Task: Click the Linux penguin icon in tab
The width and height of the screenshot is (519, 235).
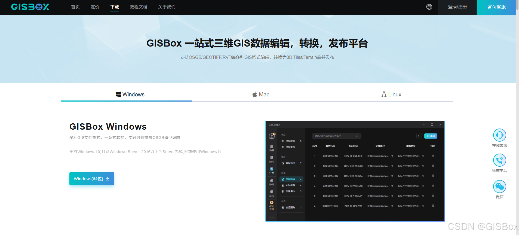Action: click(x=384, y=94)
